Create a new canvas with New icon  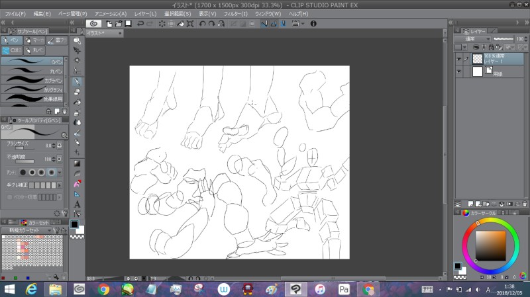click(x=109, y=24)
